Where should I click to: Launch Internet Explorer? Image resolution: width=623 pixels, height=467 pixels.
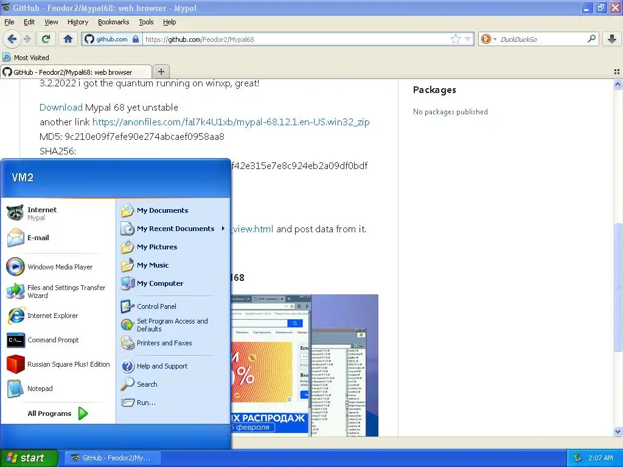tap(58, 316)
